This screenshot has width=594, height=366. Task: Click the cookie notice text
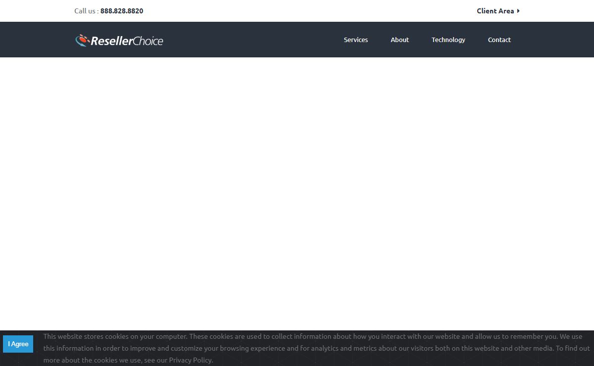coord(316,348)
